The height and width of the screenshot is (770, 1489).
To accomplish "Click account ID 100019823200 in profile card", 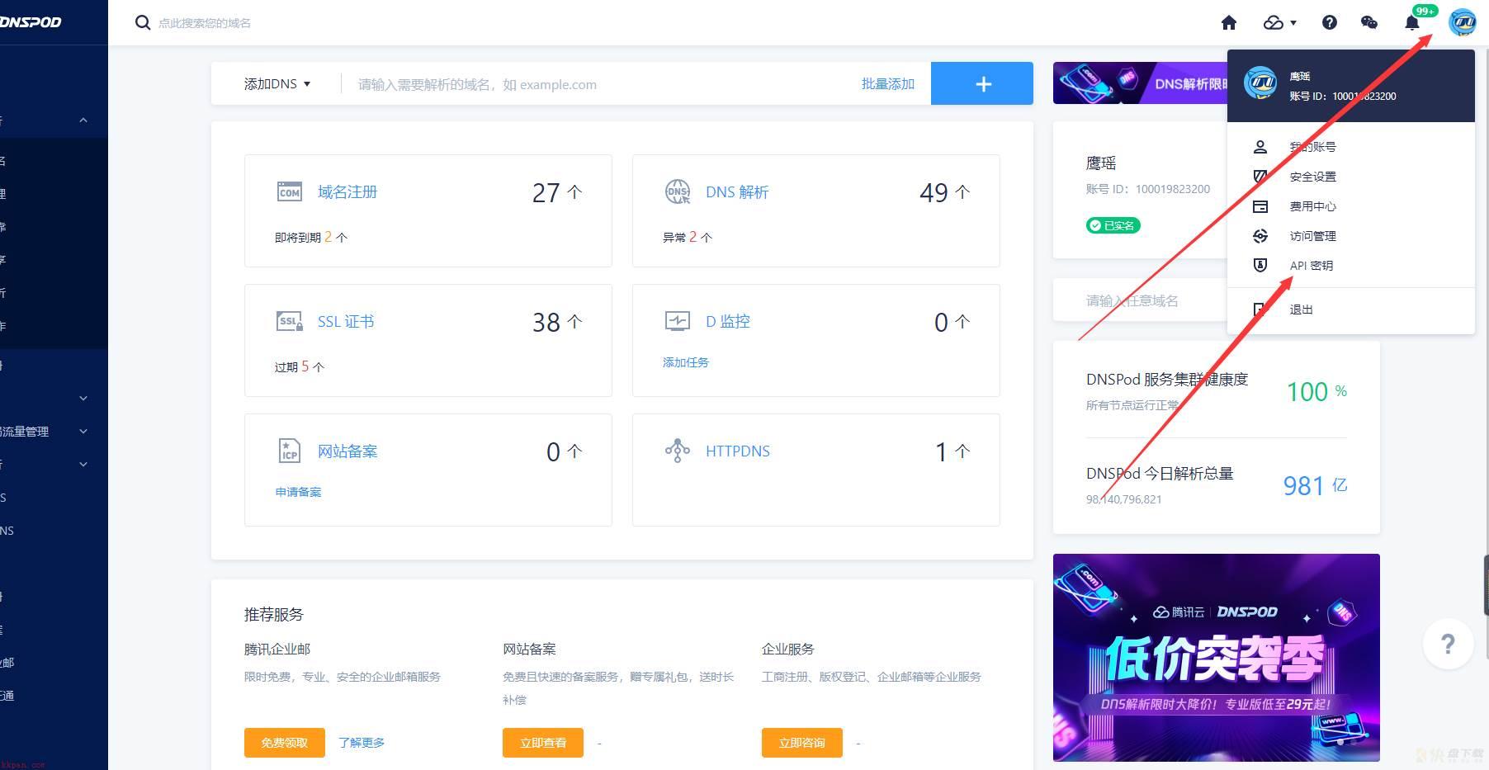I will [1173, 189].
